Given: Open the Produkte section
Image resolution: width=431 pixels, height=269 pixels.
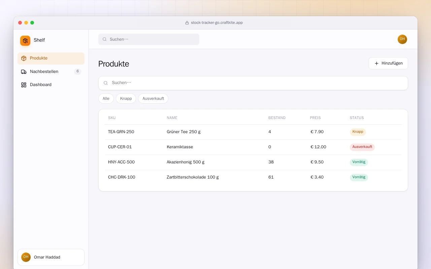Looking at the screenshot, I should pyautogui.click(x=51, y=58).
